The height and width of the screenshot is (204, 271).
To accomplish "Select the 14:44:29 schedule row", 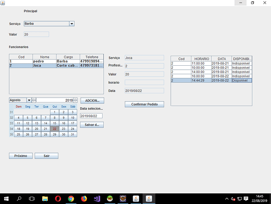I will 211,80.
